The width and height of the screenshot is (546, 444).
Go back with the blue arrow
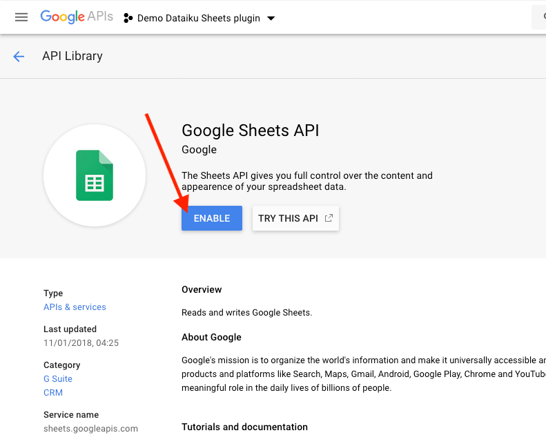click(19, 56)
